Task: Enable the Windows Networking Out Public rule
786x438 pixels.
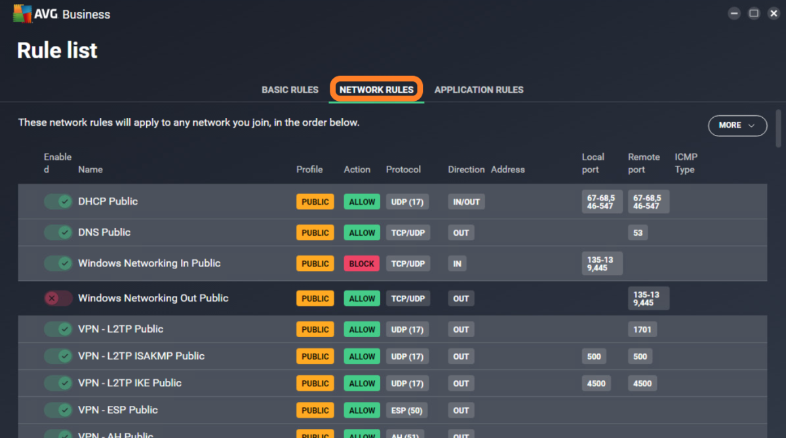Action: tap(58, 298)
